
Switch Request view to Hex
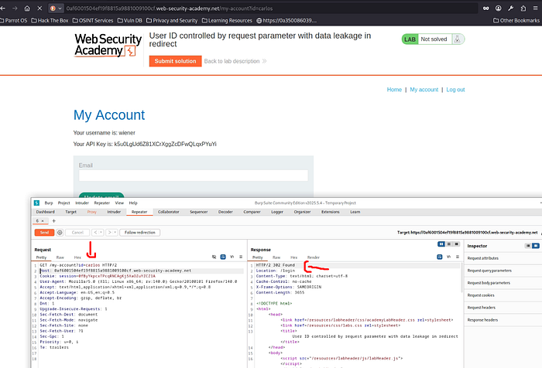click(x=77, y=257)
